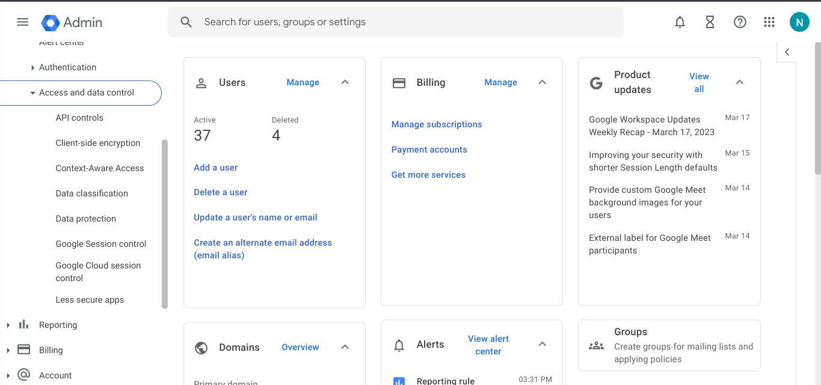
Task: Open the Google apps grid
Action: tap(769, 22)
